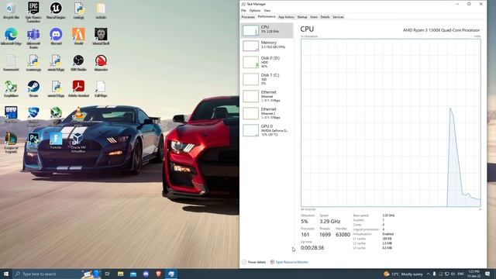Click the handles count 63080

(x=343, y=234)
